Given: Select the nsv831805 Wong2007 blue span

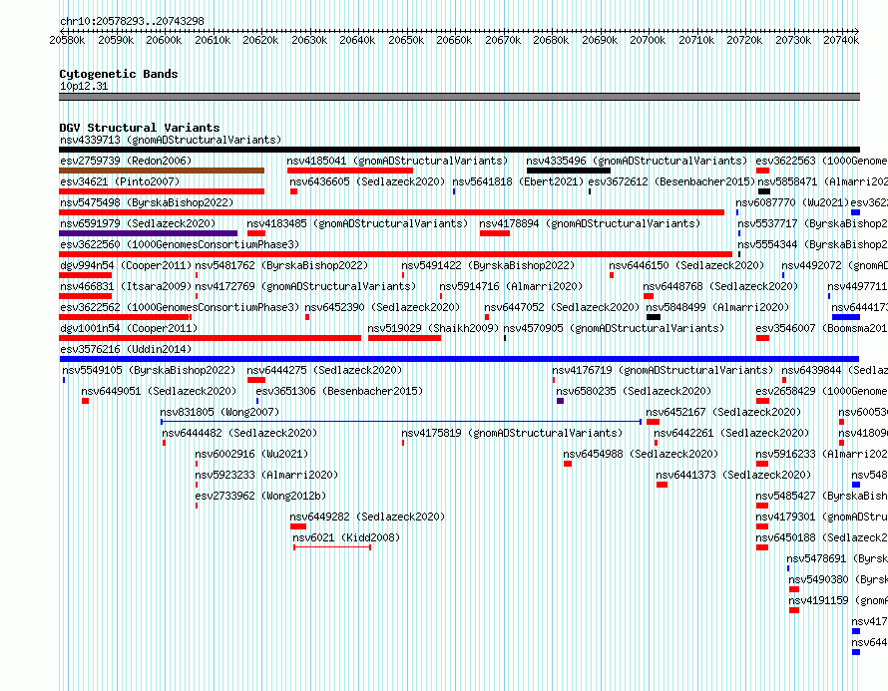Looking at the screenshot, I should coord(401,422).
